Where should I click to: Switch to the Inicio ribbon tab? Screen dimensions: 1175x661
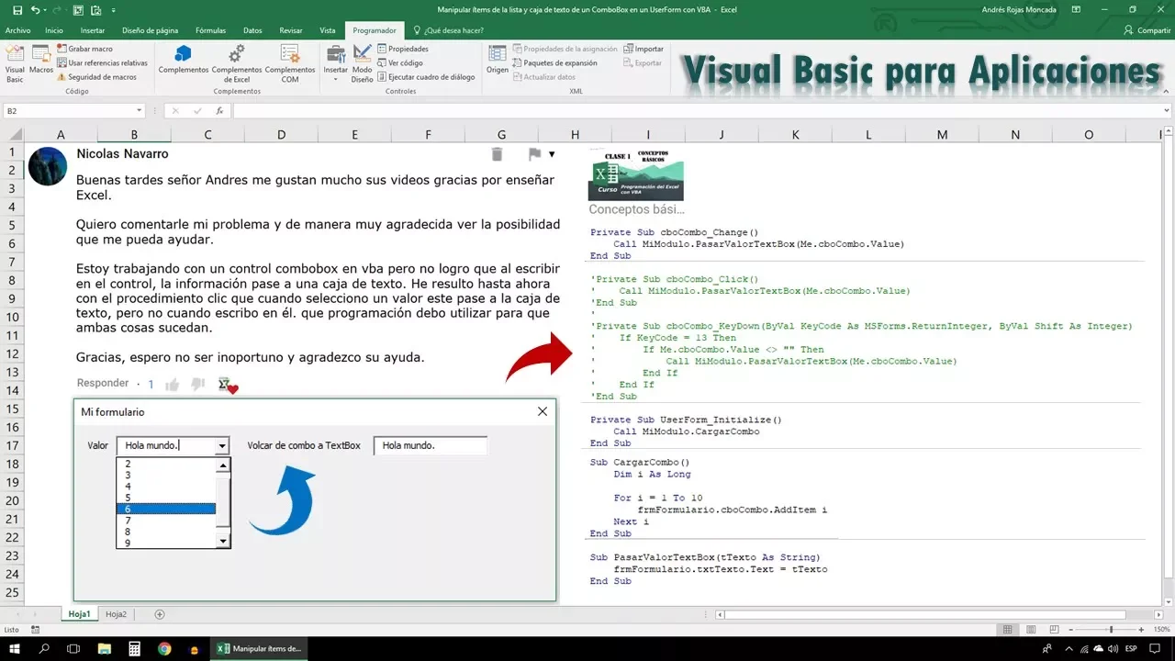click(54, 30)
